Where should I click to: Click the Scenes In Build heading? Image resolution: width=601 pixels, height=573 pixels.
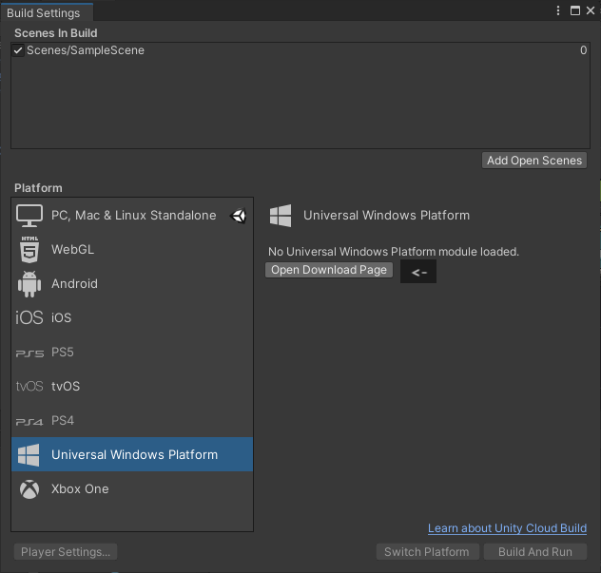pos(56,33)
